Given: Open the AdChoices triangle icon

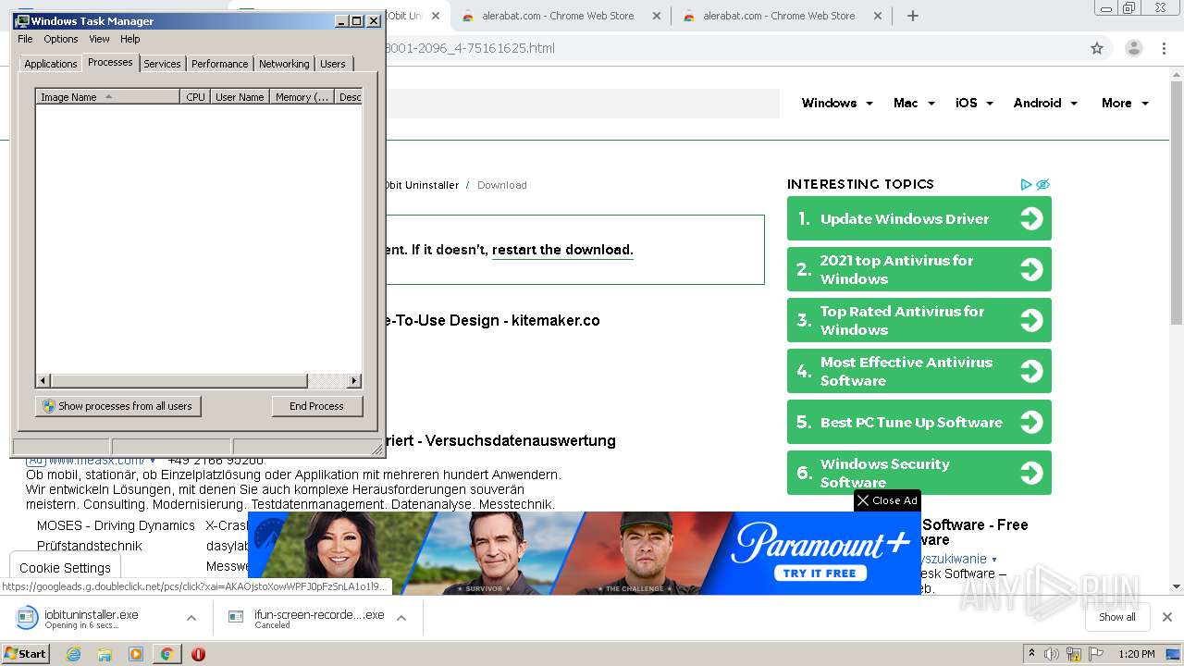Looking at the screenshot, I should 1026,184.
